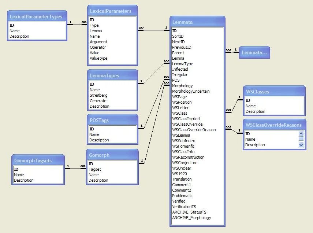Click the ARCHIVE_StatusTS field in Lemmata
313x233 pixels.
pyautogui.click(x=198, y=212)
